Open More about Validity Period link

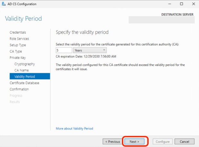tap(74, 128)
